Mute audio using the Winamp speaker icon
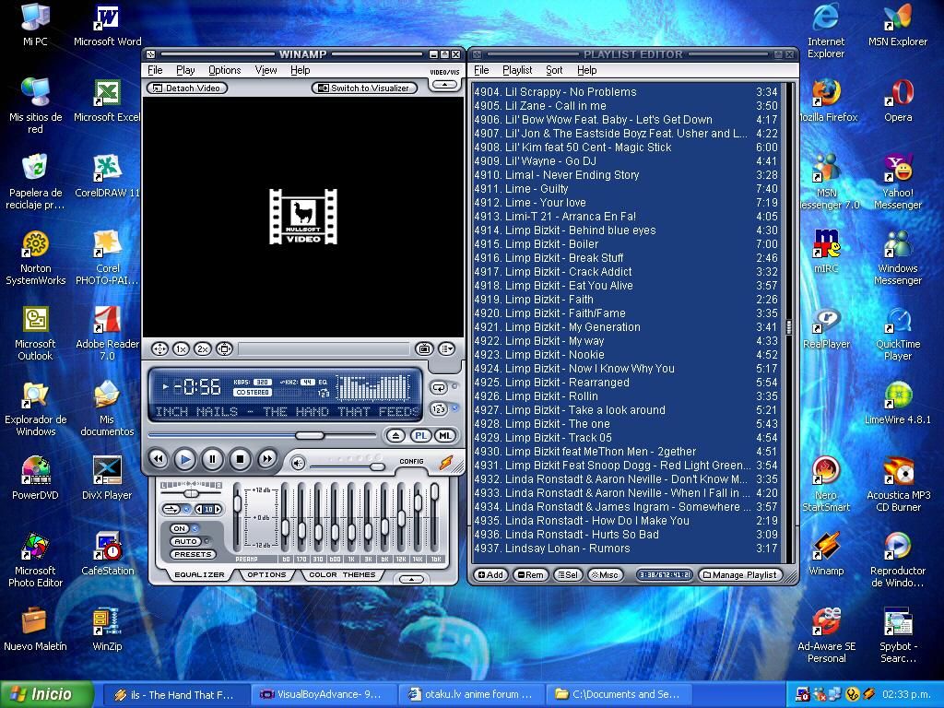 click(298, 463)
